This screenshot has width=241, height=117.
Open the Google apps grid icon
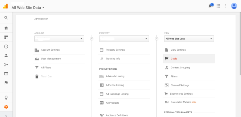[218, 6]
